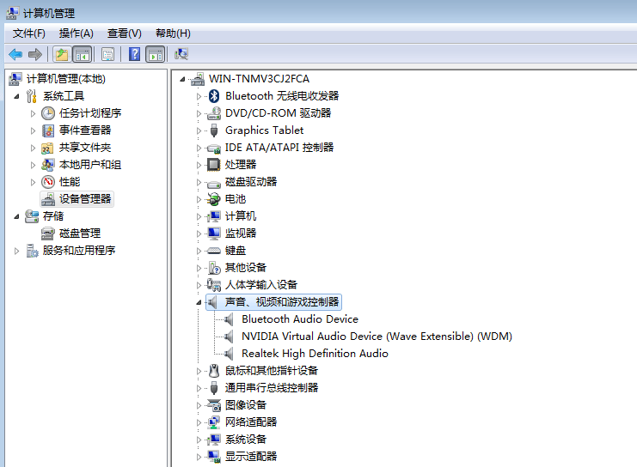The width and height of the screenshot is (637, 467).
Task: Click the 人体学输入设备 icon
Action: tap(214, 285)
